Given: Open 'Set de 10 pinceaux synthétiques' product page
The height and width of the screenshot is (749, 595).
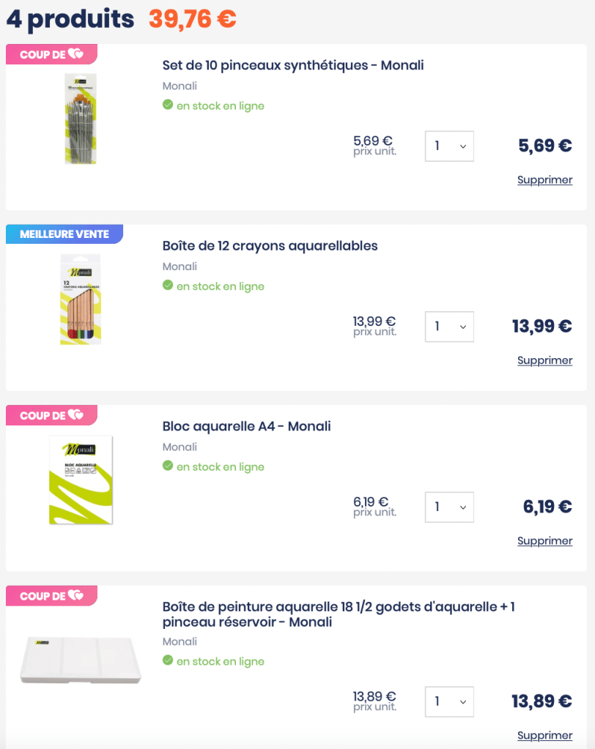Looking at the screenshot, I should click(293, 65).
